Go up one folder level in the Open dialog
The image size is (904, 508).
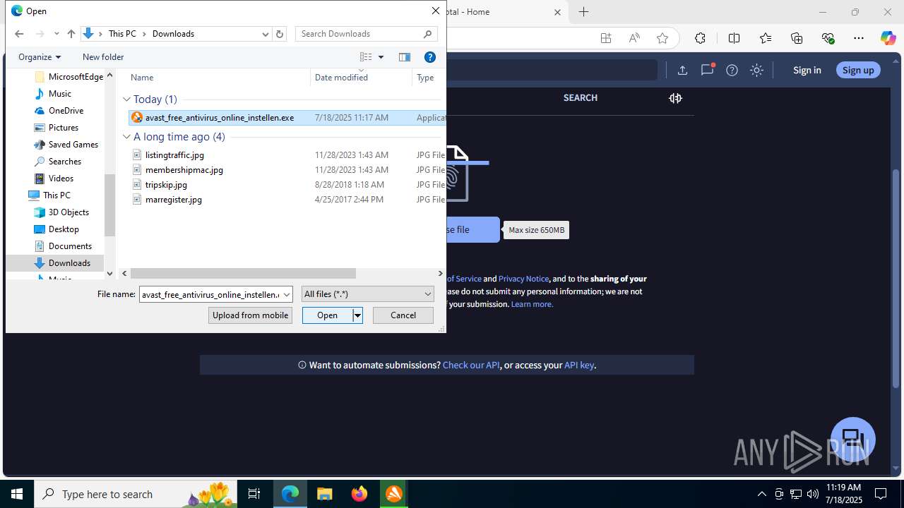click(71, 34)
